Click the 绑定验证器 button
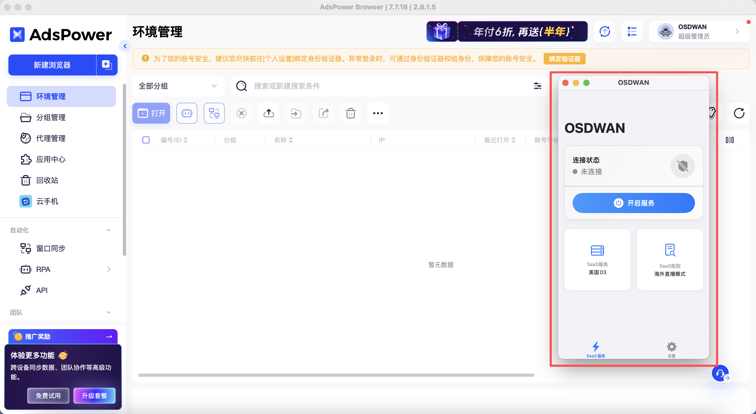The height and width of the screenshot is (414, 756). [x=564, y=59]
